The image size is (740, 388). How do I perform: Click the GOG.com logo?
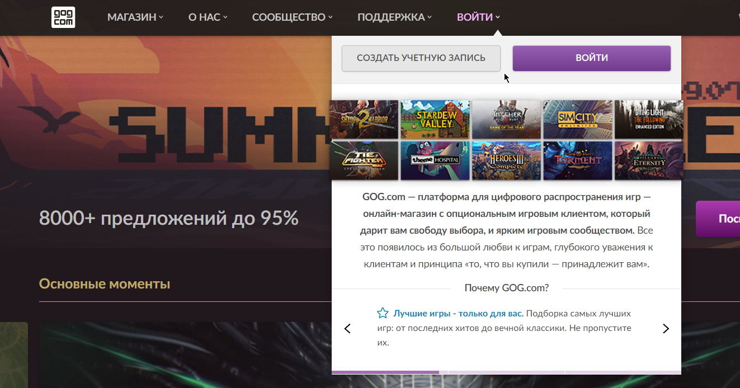tap(63, 17)
